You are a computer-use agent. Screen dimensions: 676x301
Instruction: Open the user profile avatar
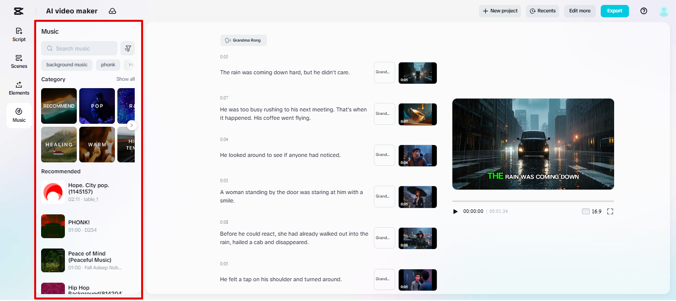[x=664, y=11]
